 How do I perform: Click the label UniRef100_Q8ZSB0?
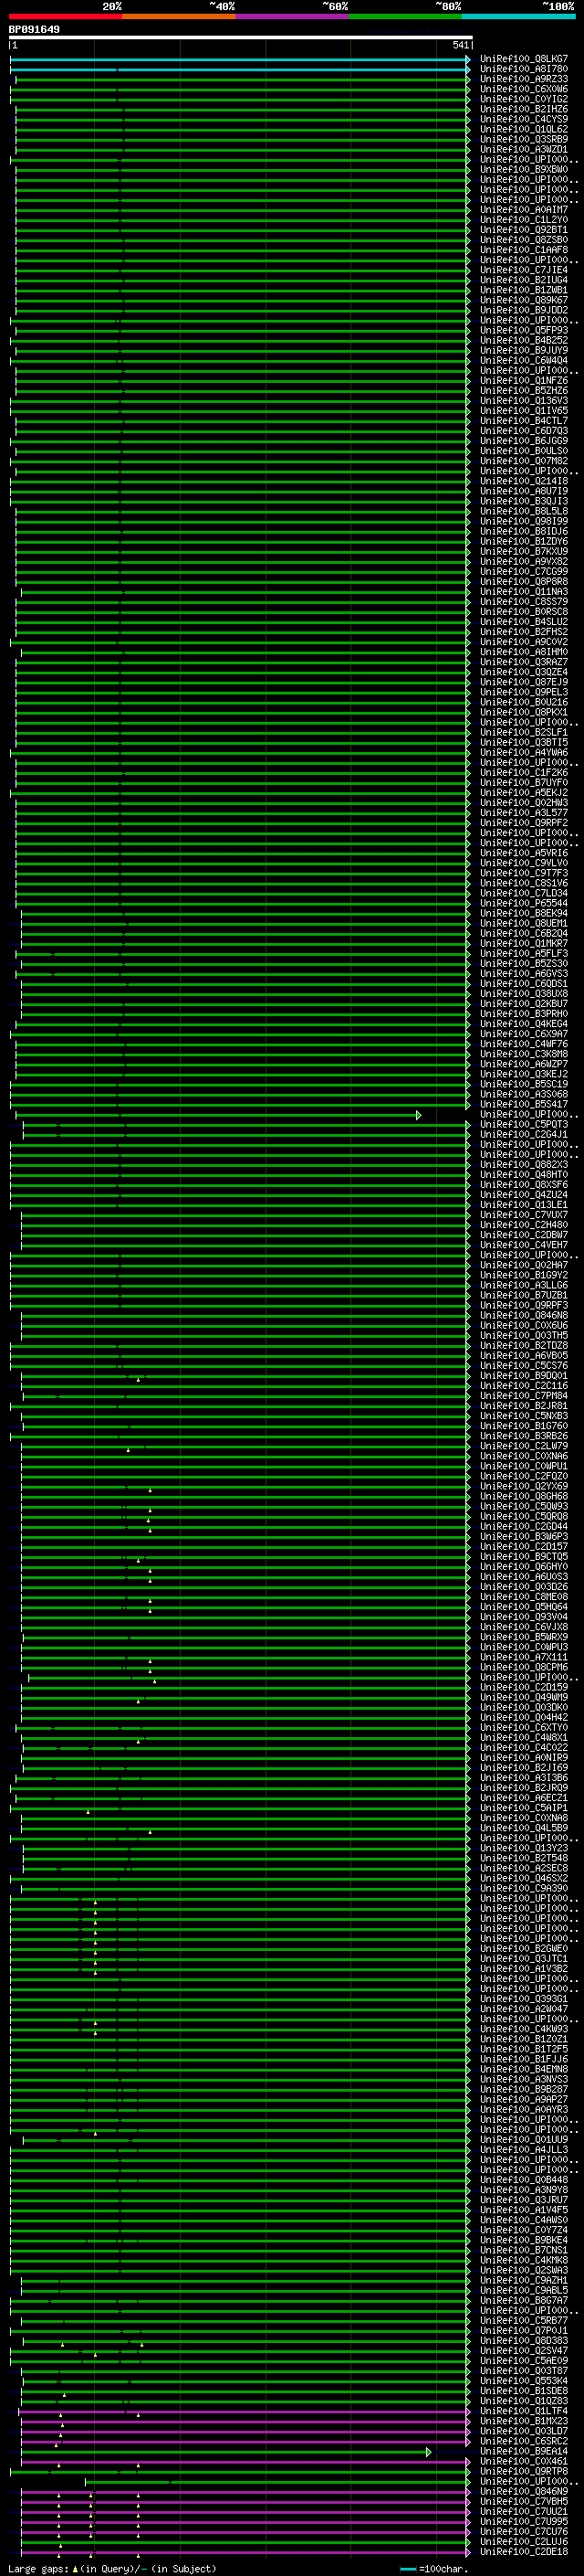click(524, 240)
